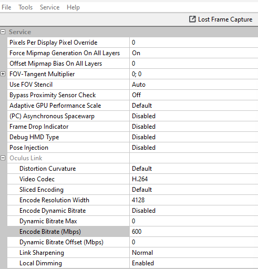Viewport: 258px width, 269px height.
Task: Select FOV-Tangent Multiplier label
Action: click(x=42, y=74)
